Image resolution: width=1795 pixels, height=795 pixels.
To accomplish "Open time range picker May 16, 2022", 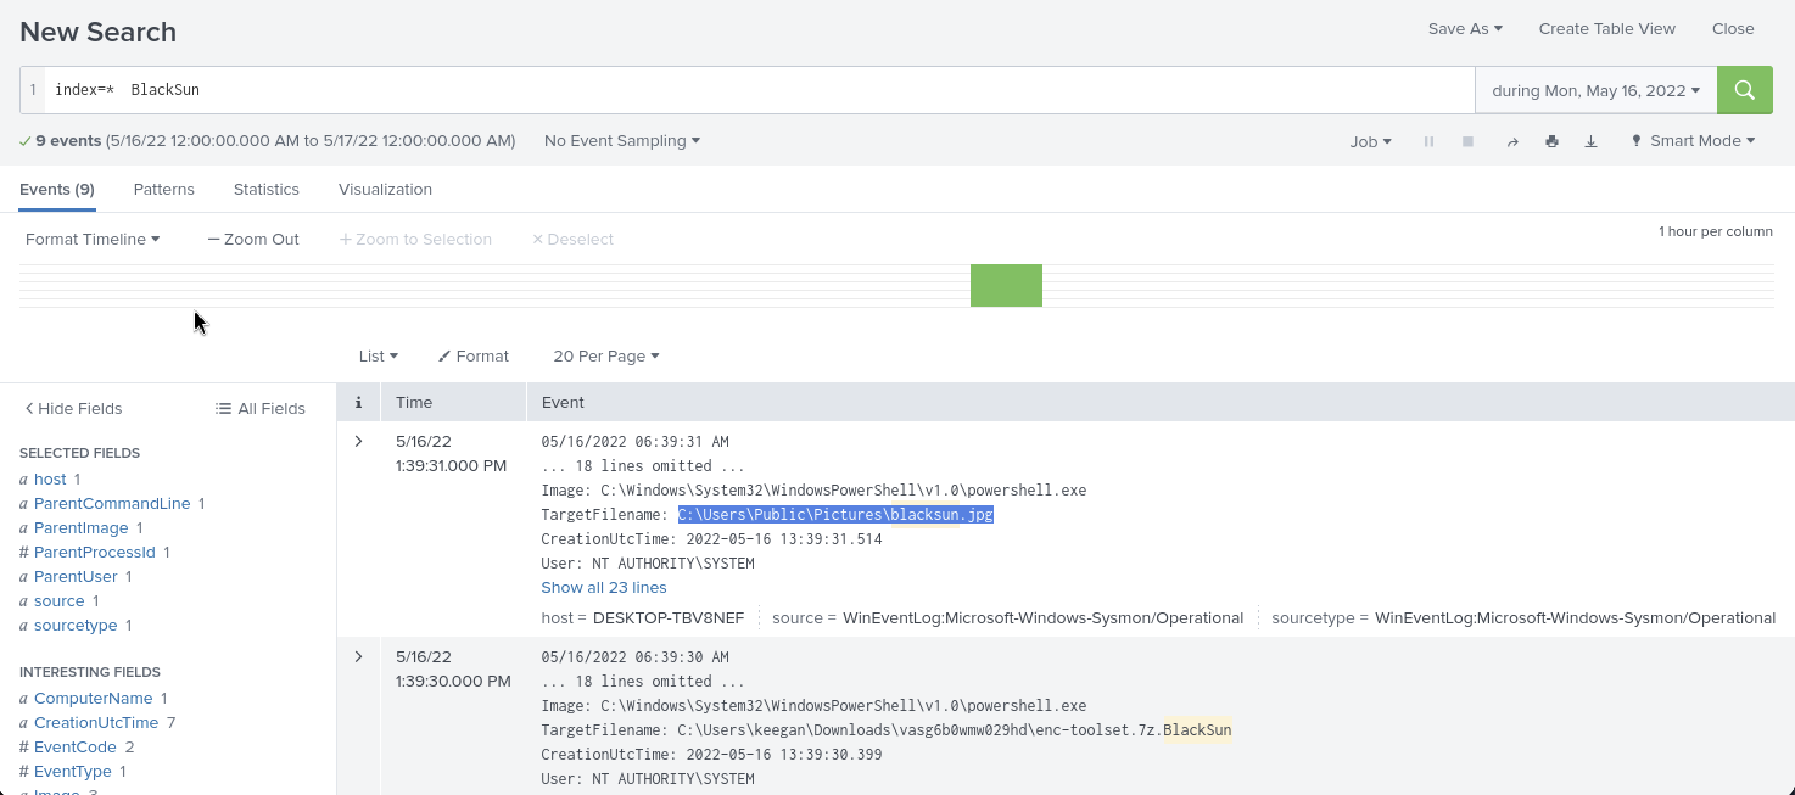I will point(1596,91).
